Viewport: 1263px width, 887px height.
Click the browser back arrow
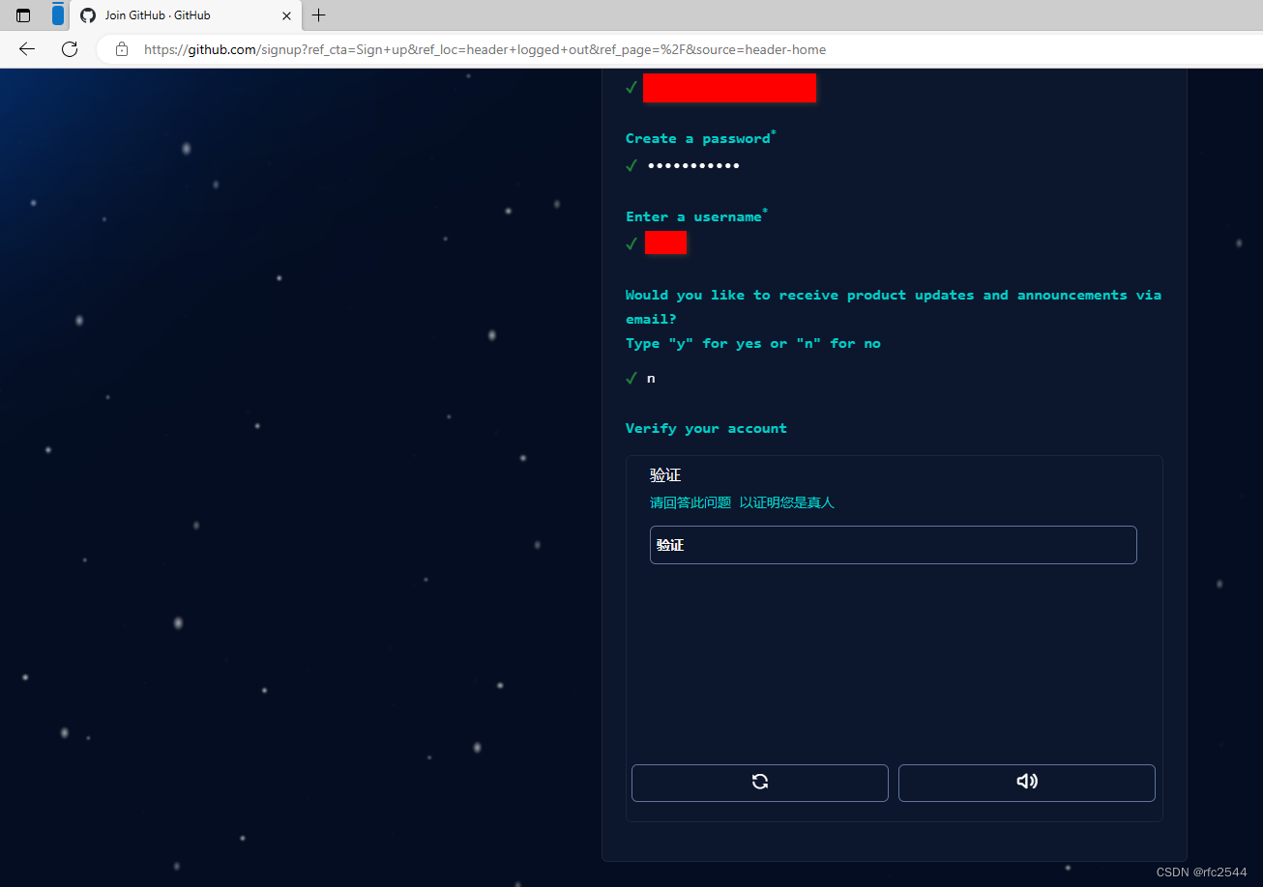pyautogui.click(x=27, y=49)
